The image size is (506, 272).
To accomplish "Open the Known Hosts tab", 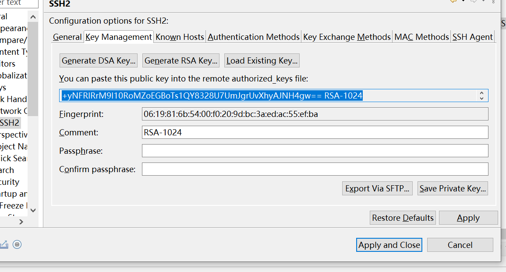I will click(180, 37).
